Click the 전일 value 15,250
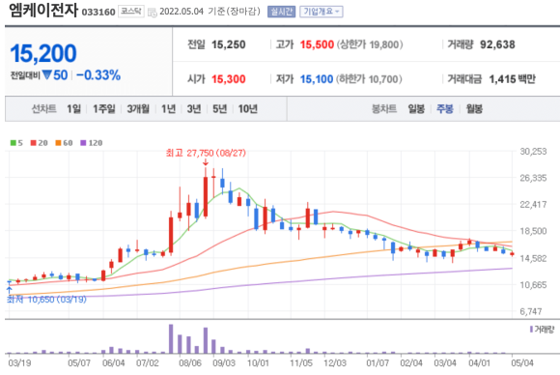This screenshot has width=560, height=375. click(229, 44)
